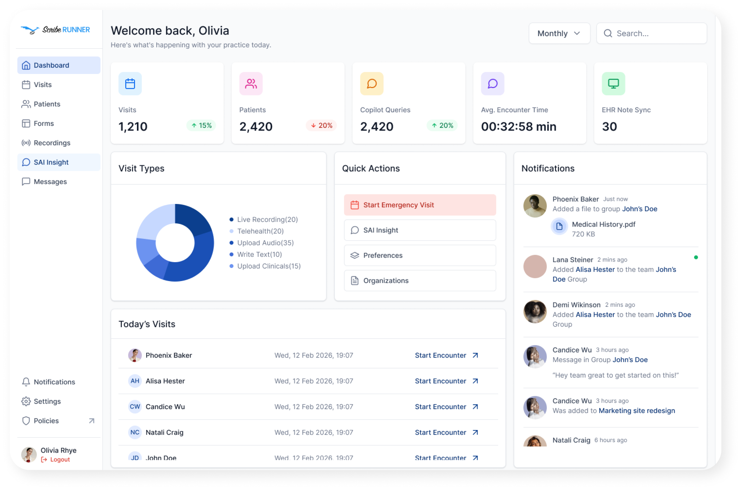Open the Recordings sidebar menu item
This screenshot has width=741, height=490.
tap(59, 143)
